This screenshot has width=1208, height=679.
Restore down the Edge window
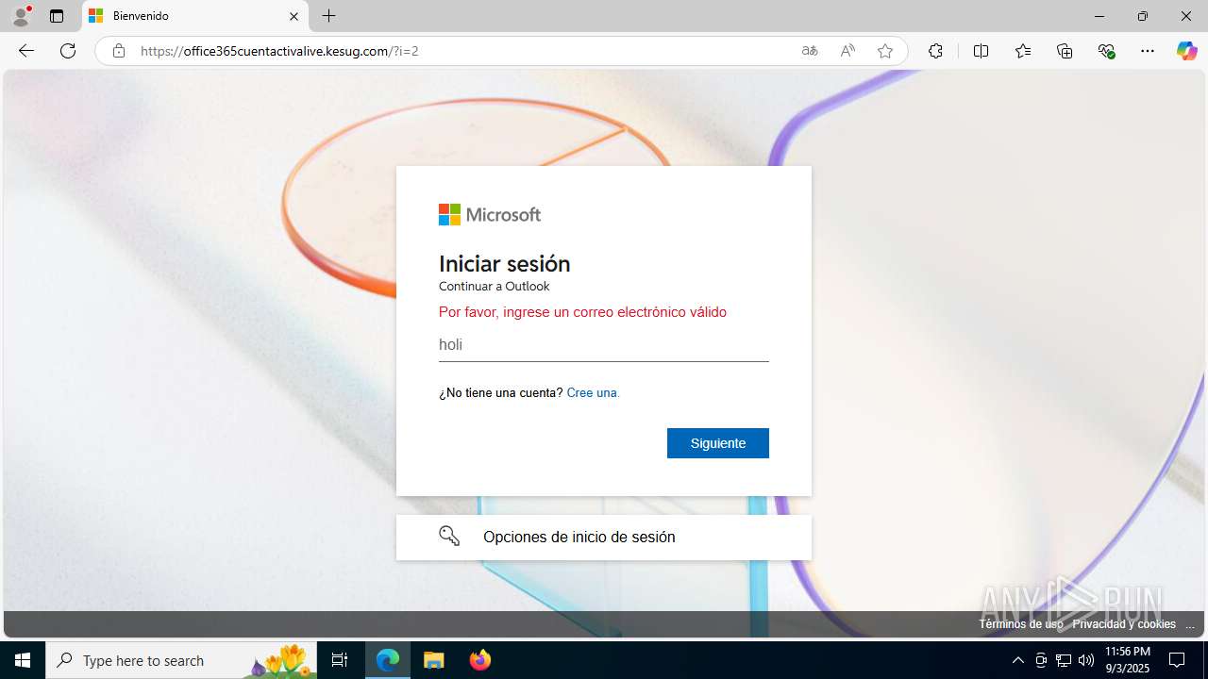1143,16
